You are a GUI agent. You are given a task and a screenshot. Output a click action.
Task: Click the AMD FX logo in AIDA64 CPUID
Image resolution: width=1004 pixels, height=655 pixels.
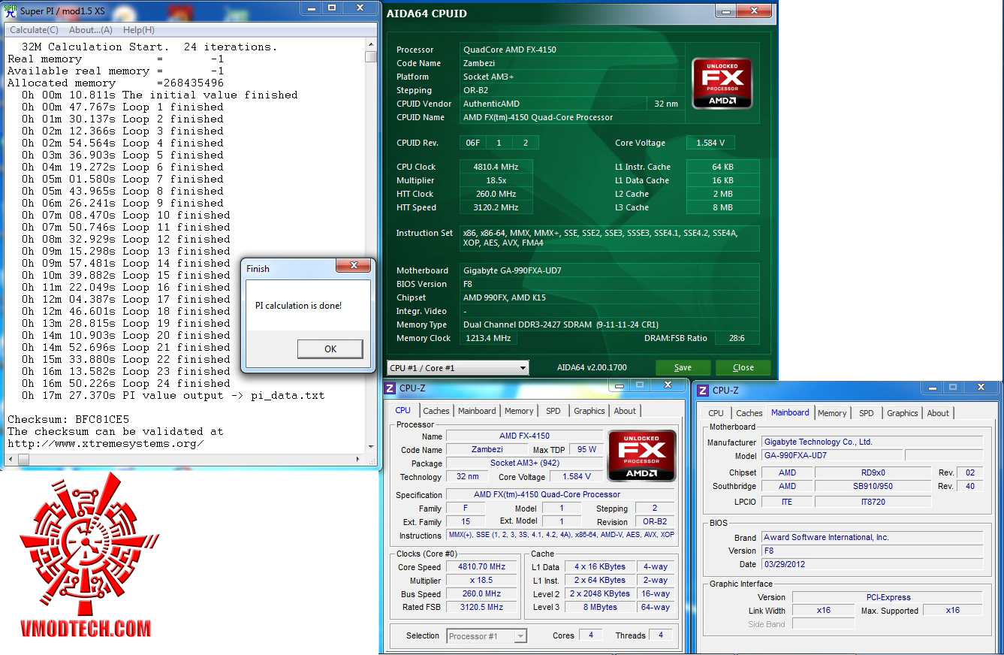coord(722,83)
